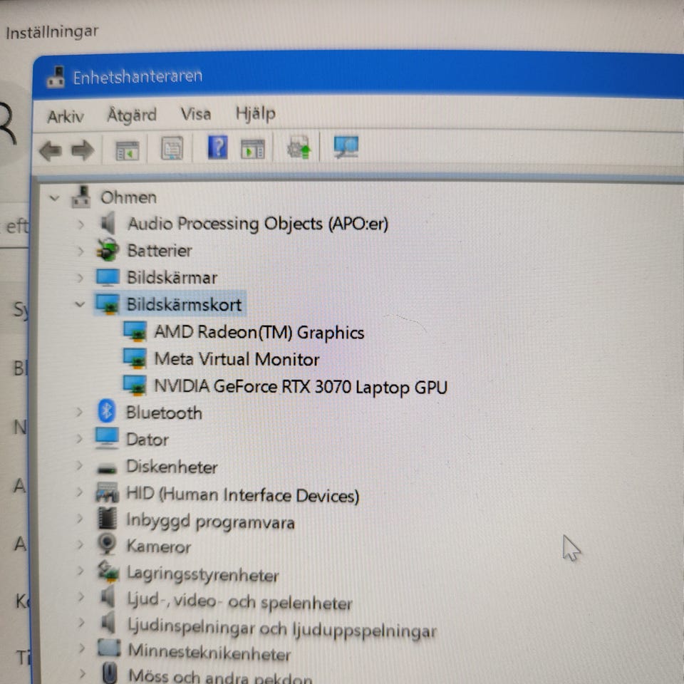Expand the Minnesteknikenheter category
This screenshot has width=684, height=684.
tap(81, 648)
